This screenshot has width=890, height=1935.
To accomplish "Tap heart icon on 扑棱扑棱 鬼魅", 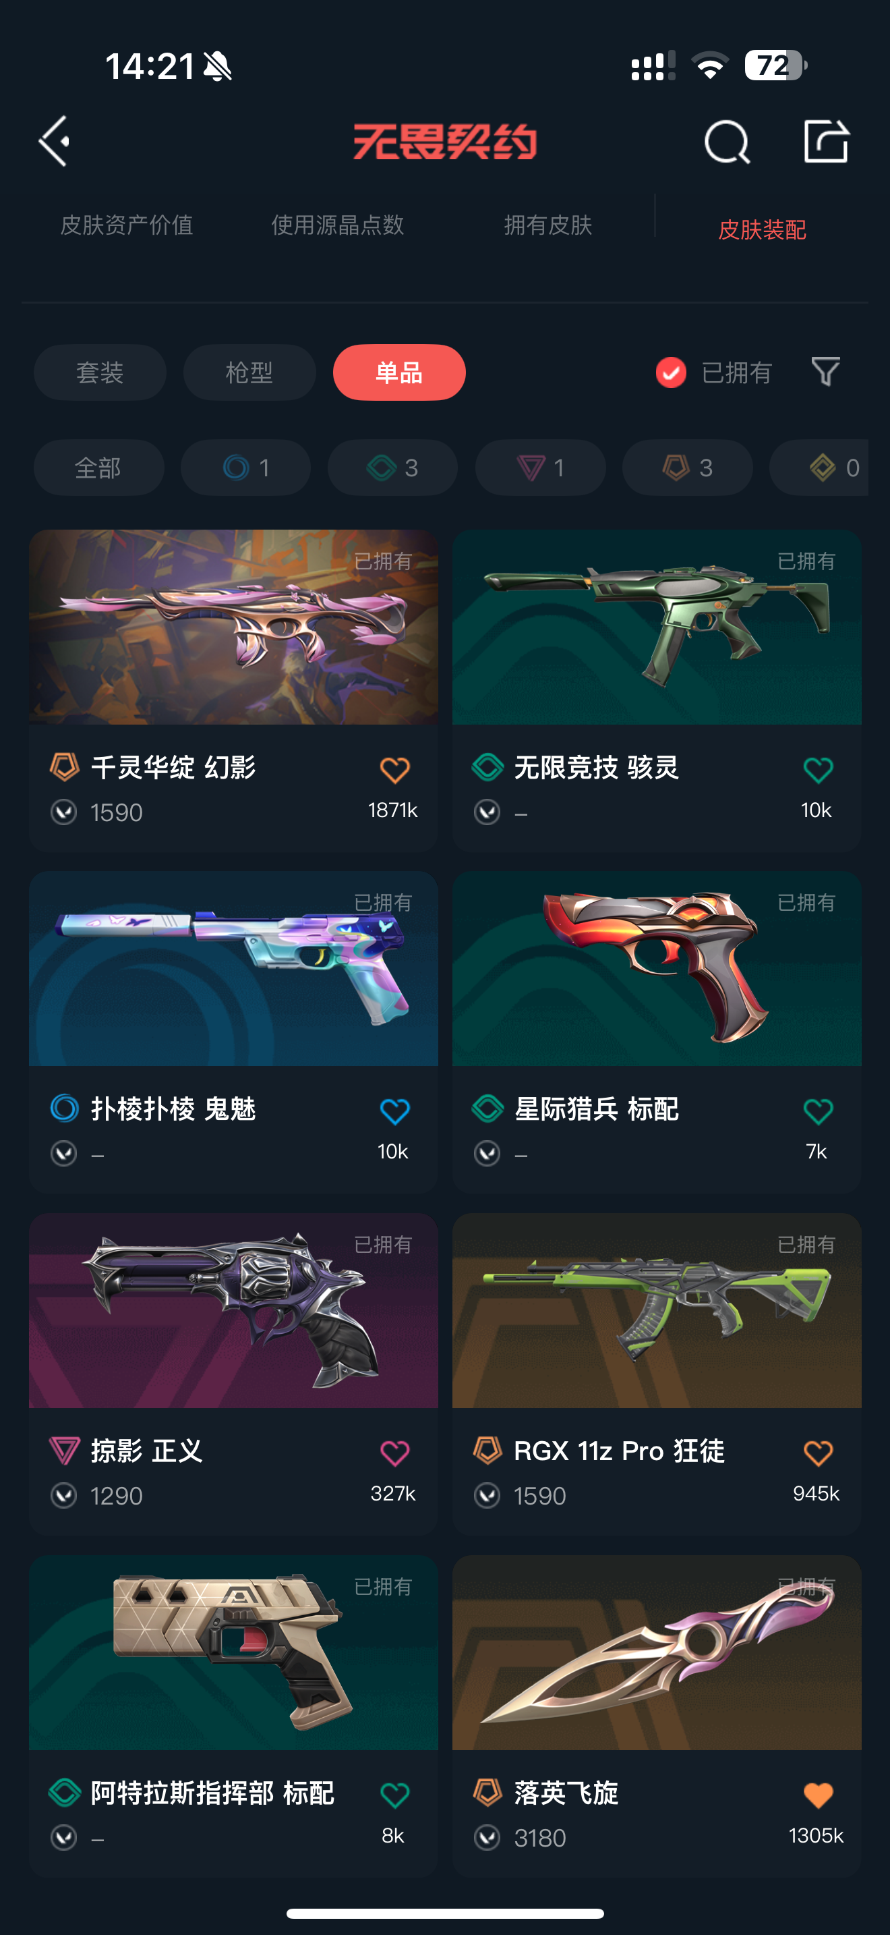I will pyautogui.click(x=394, y=1111).
